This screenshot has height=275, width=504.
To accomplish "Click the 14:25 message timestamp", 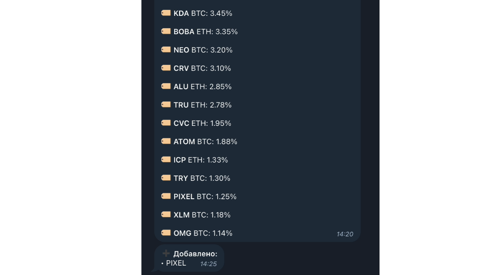I will coord(208,264).
